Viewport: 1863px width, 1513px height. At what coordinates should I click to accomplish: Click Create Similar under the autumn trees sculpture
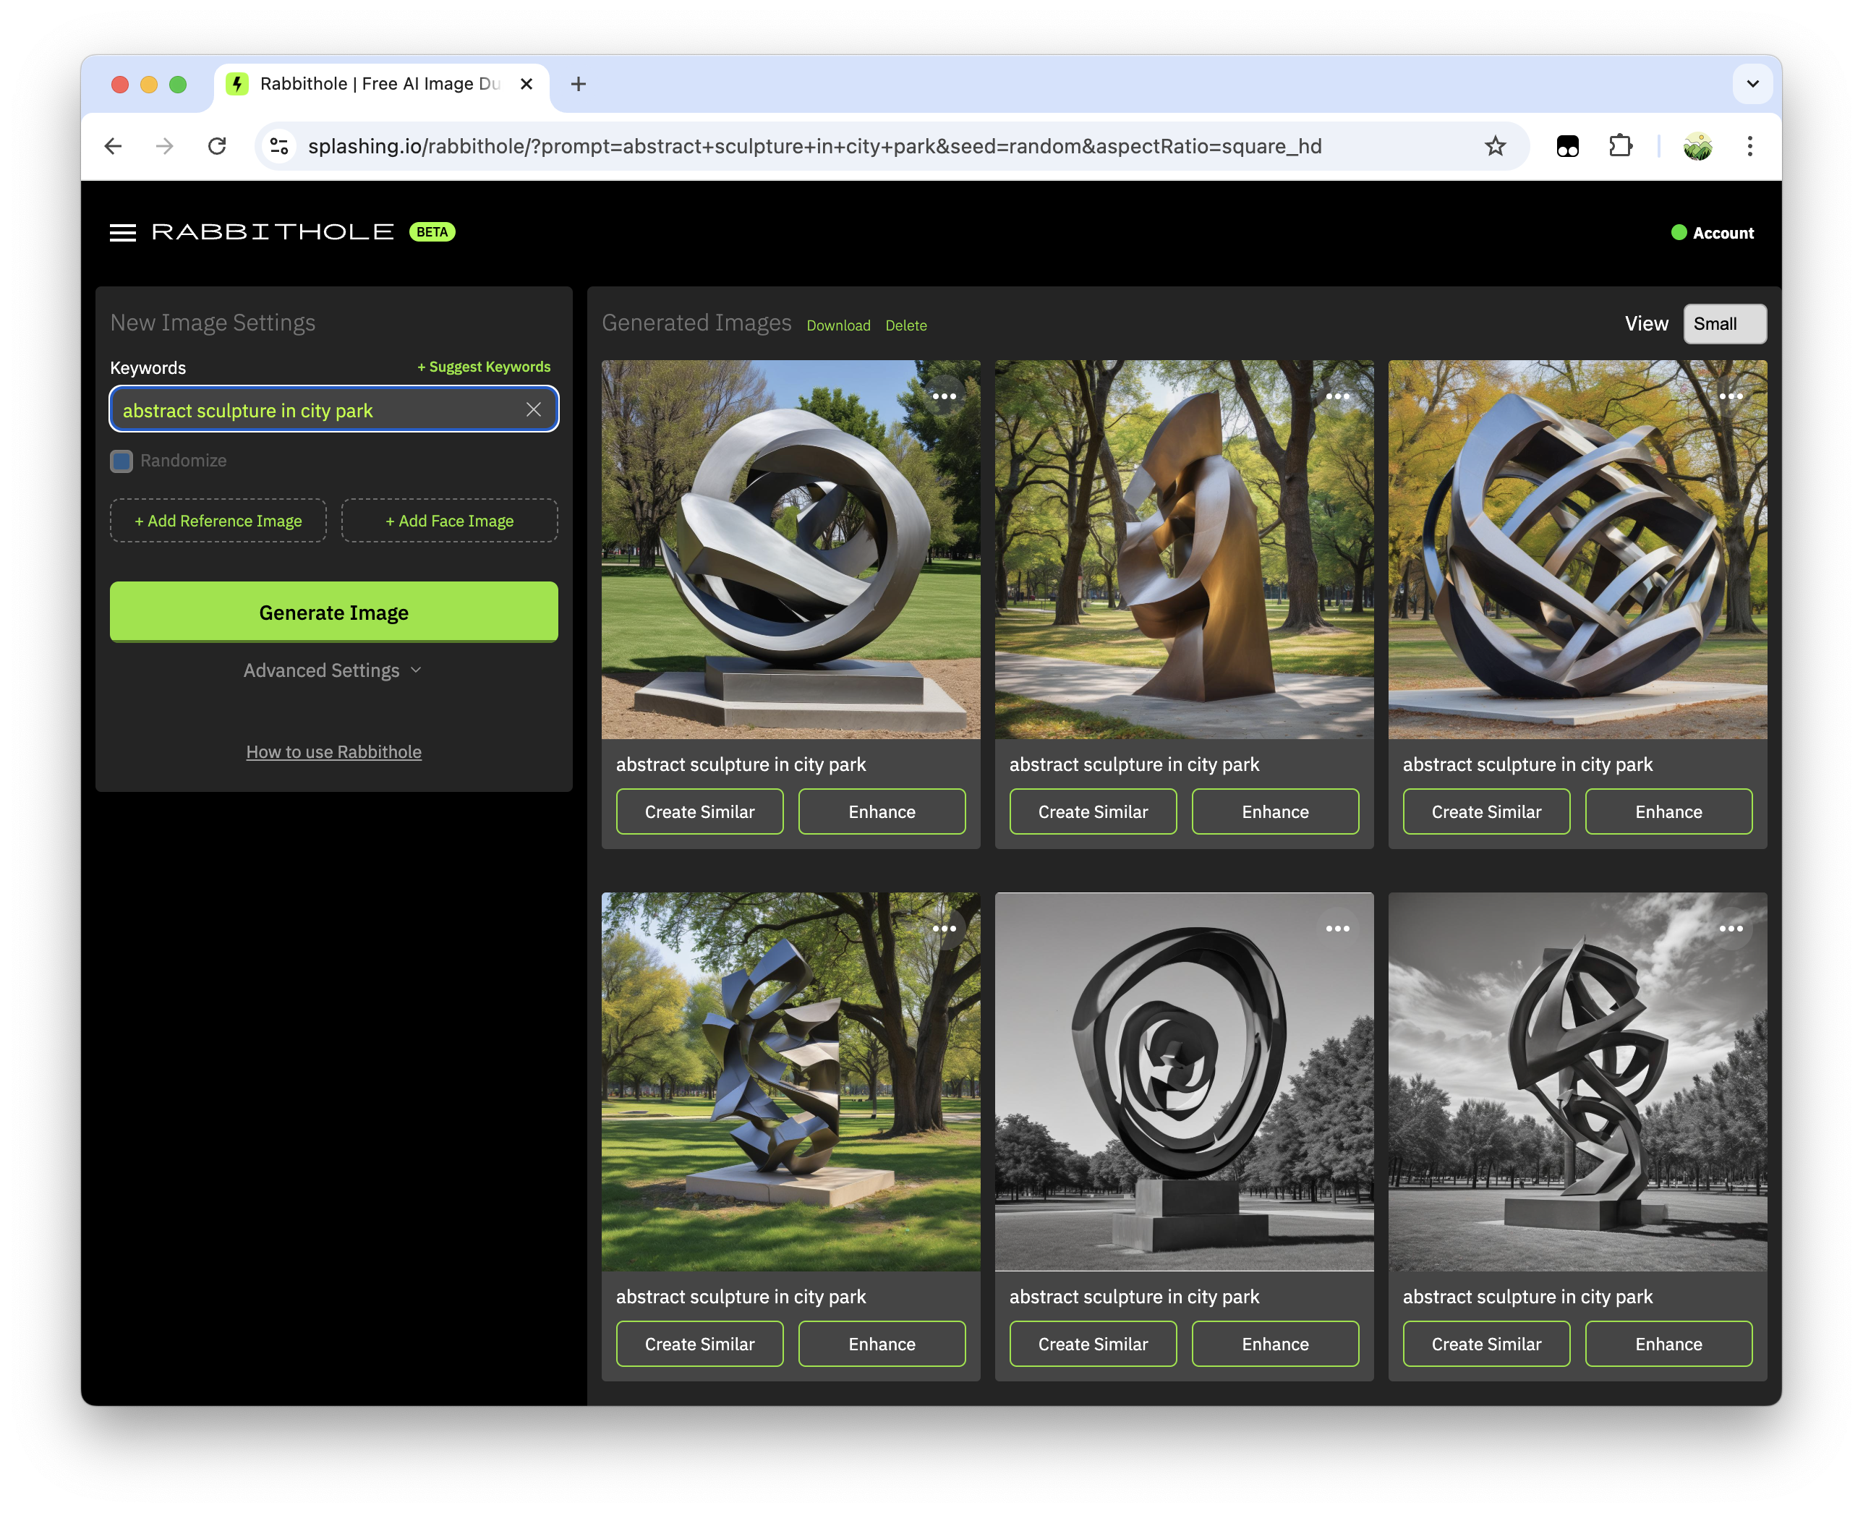click(x=1486, y=811)
